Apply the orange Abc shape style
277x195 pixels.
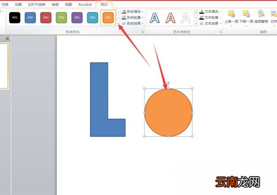108,18
